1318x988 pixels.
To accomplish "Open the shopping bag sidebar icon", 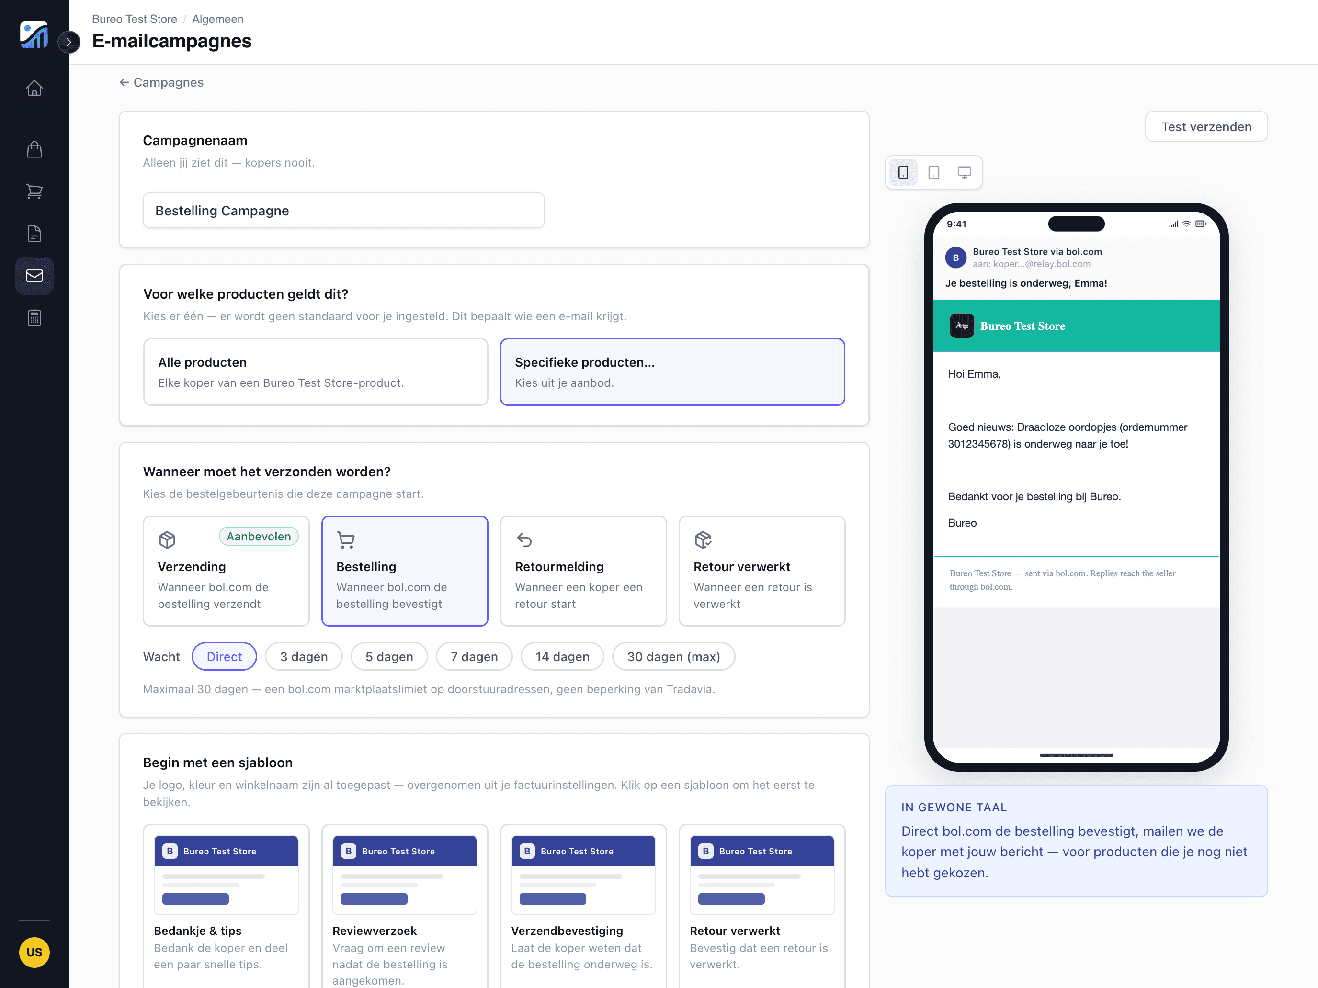I will (34, 149).
